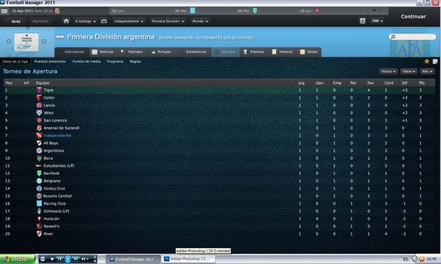This screenshot has width=441, height=264.
Task: Click the Independiente team name link
Action: click(x=57, y=135)
